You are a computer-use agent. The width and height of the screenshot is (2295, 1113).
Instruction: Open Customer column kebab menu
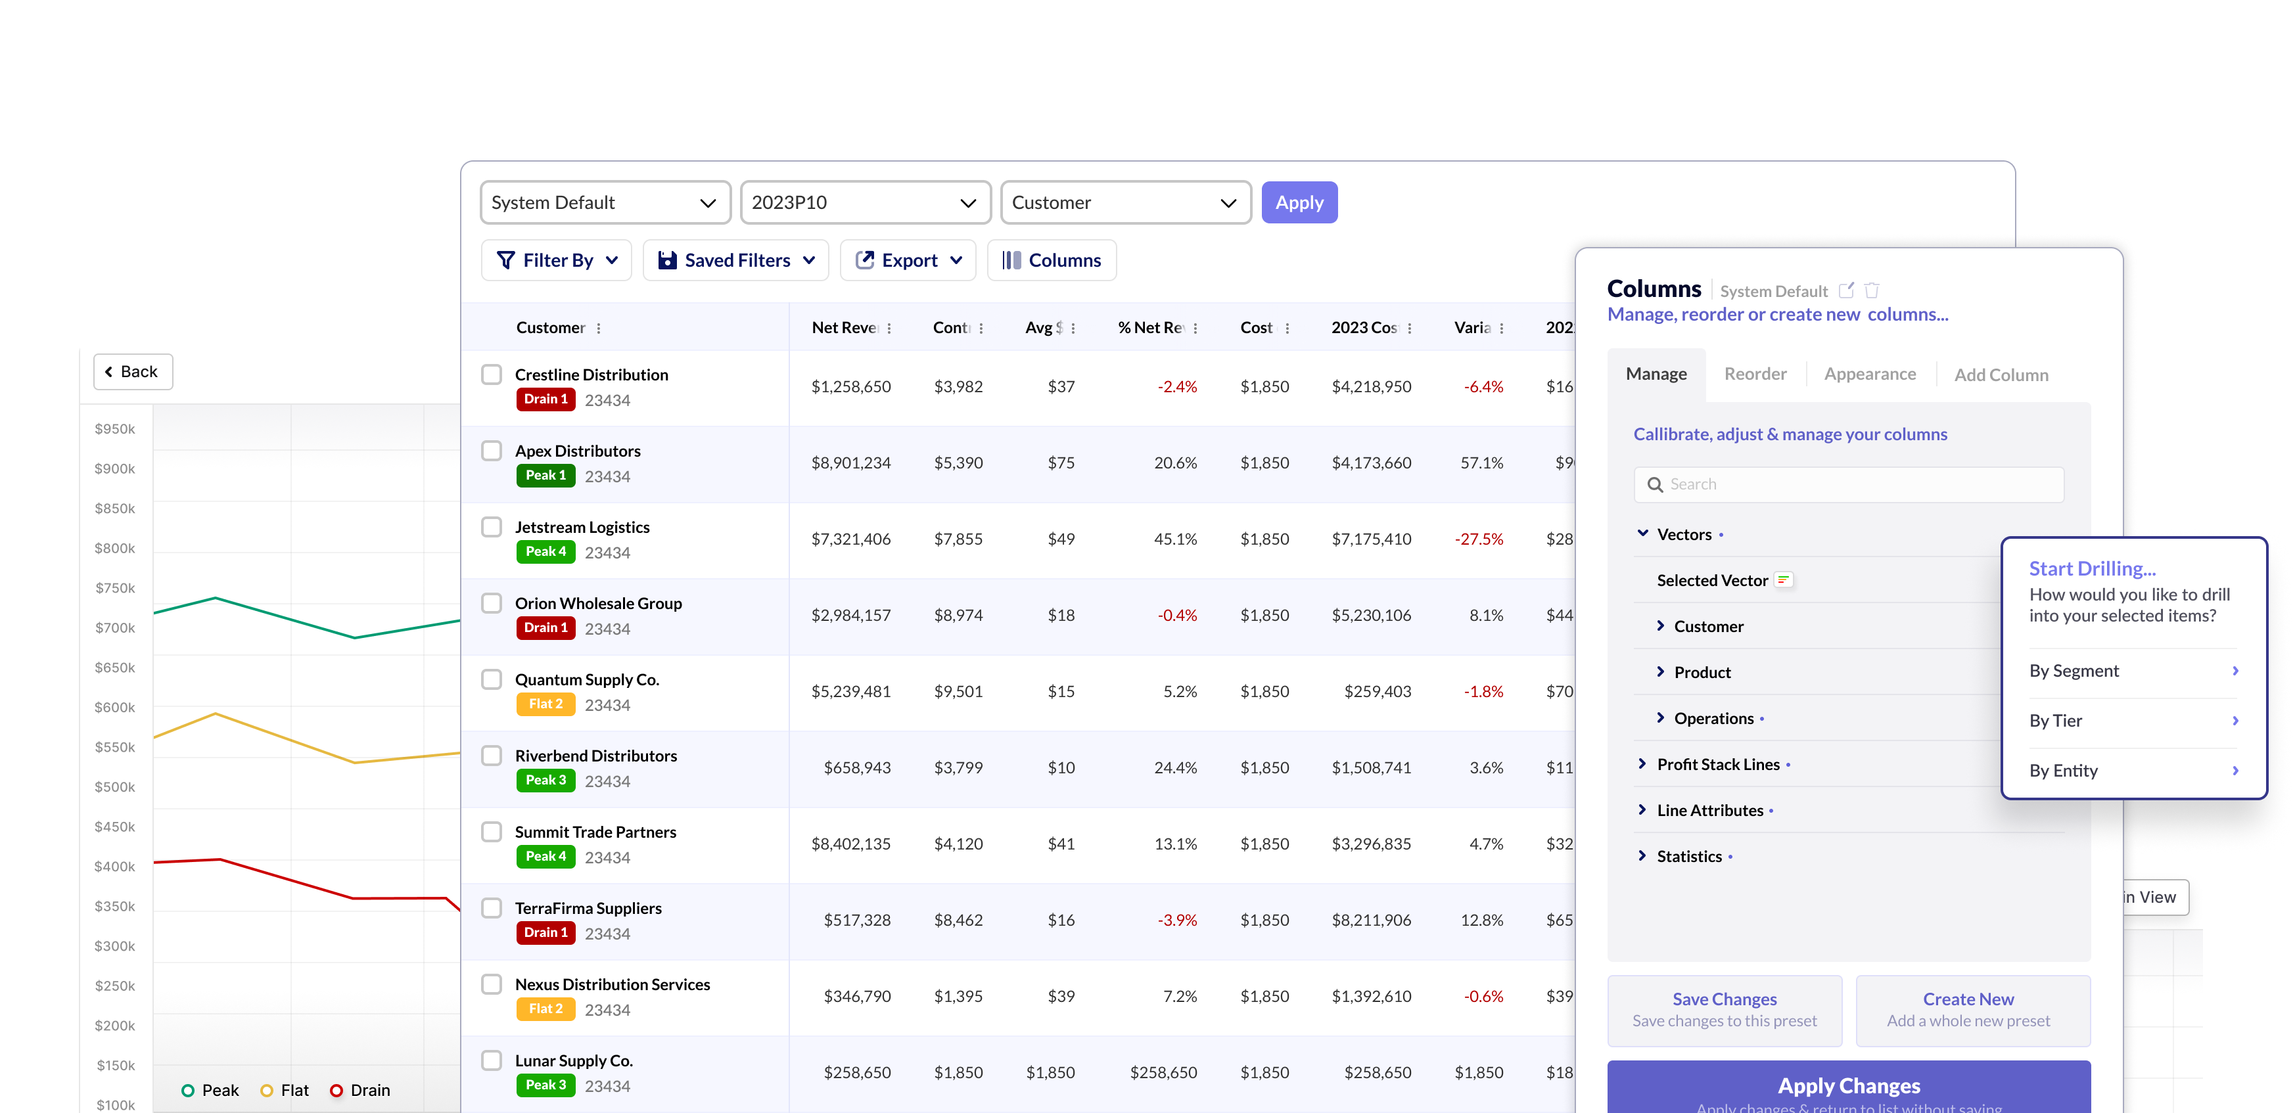click(599, 328)
